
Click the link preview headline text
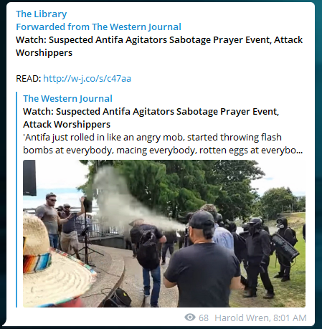point(151,118)
